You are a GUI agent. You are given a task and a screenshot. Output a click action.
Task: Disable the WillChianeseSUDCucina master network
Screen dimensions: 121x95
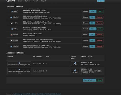point(86,23)
